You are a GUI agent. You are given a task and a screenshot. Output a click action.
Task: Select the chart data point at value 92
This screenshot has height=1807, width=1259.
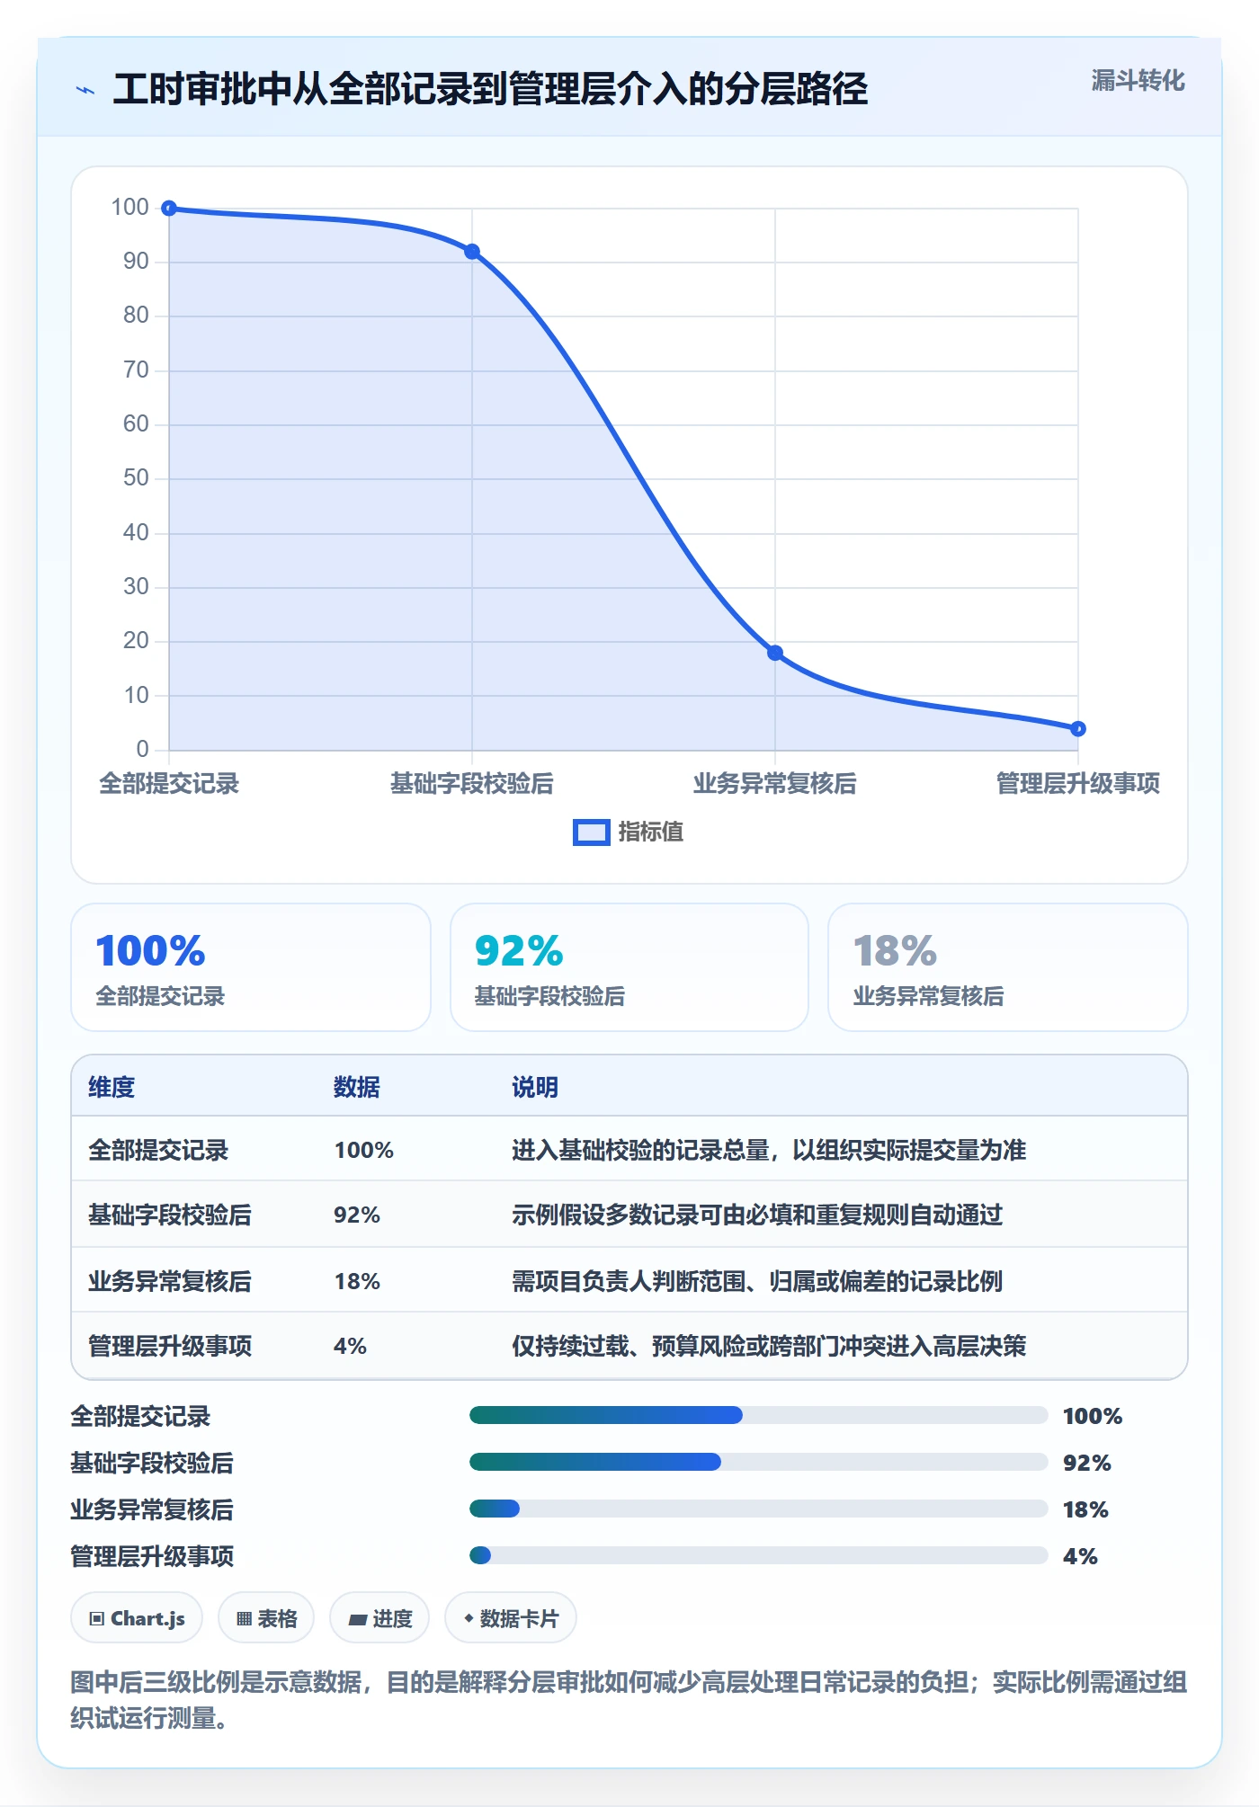point(472,252)
